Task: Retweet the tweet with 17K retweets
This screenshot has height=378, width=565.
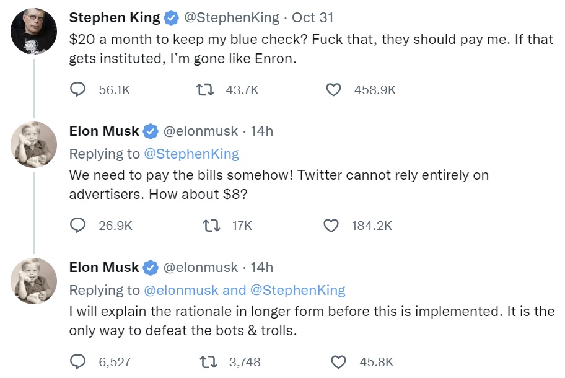Action: tap(211, 226)
